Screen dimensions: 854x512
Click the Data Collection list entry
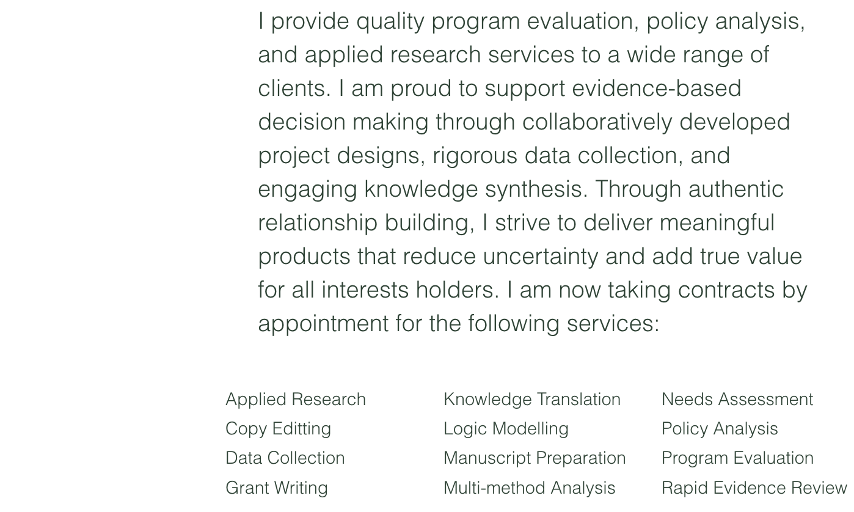285,458
